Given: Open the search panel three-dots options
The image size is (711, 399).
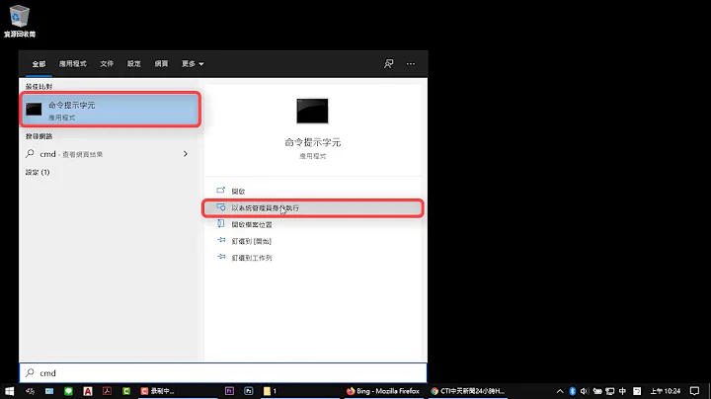Looking at the screenshot, I should point(411,64).
